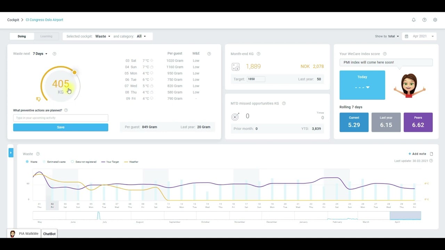Switch to the Doing tab
The width and height of the screenshot is (445, 250).
(x=22, y=36)
